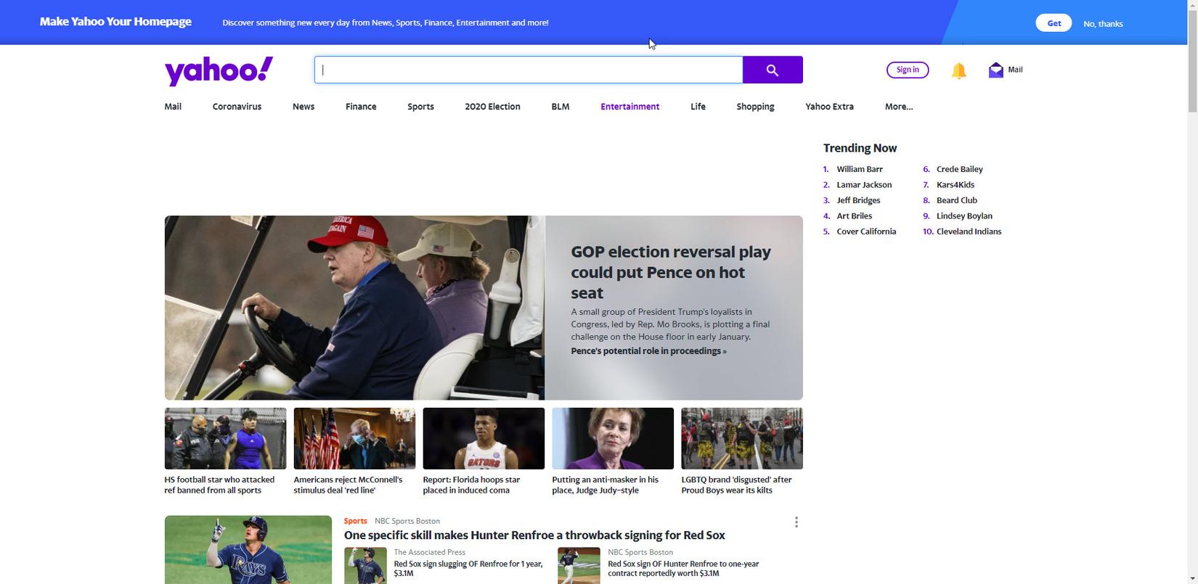1198x584 pixels.
Task: Open trending topic Beard Club
Action: click(957, 200)
